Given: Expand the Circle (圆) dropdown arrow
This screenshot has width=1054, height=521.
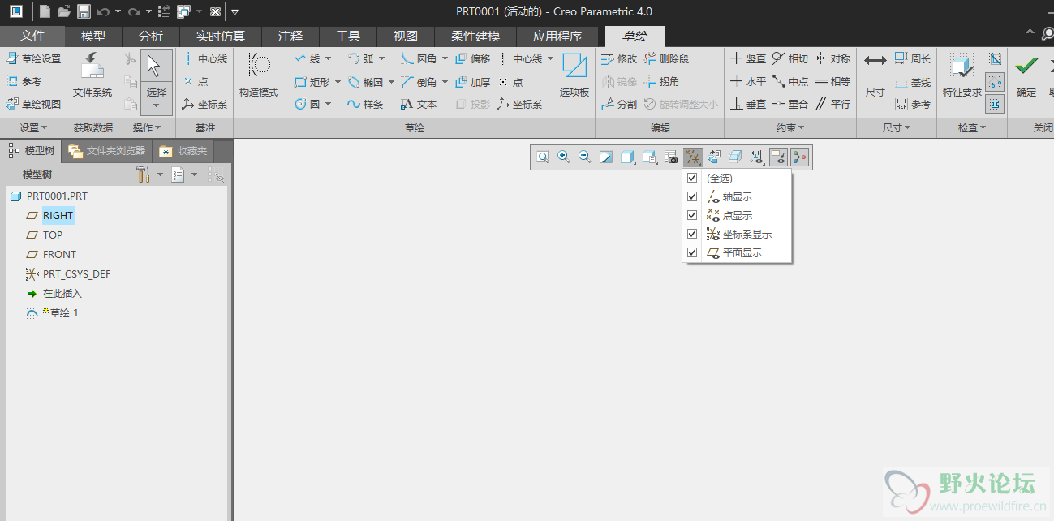Looking at the screenshot, I should [328, 105].
